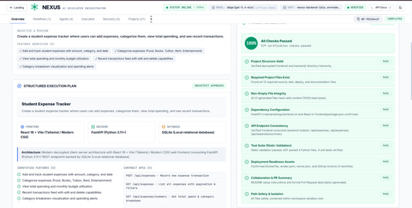Expand the tab overflow arrows
This screenshot has width=412, height=208.
(151, 19)
